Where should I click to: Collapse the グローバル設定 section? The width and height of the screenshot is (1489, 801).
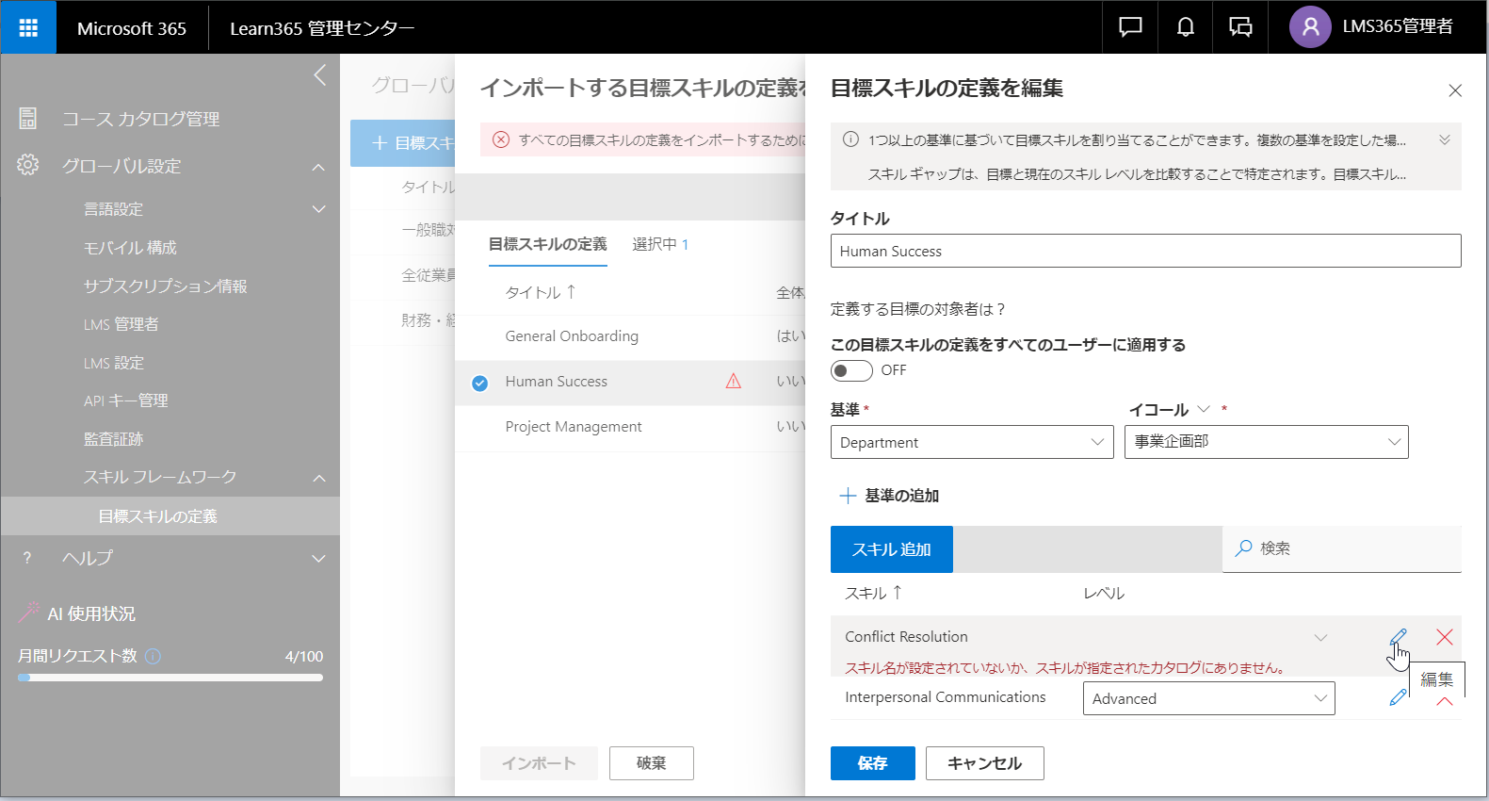point(318,167)
